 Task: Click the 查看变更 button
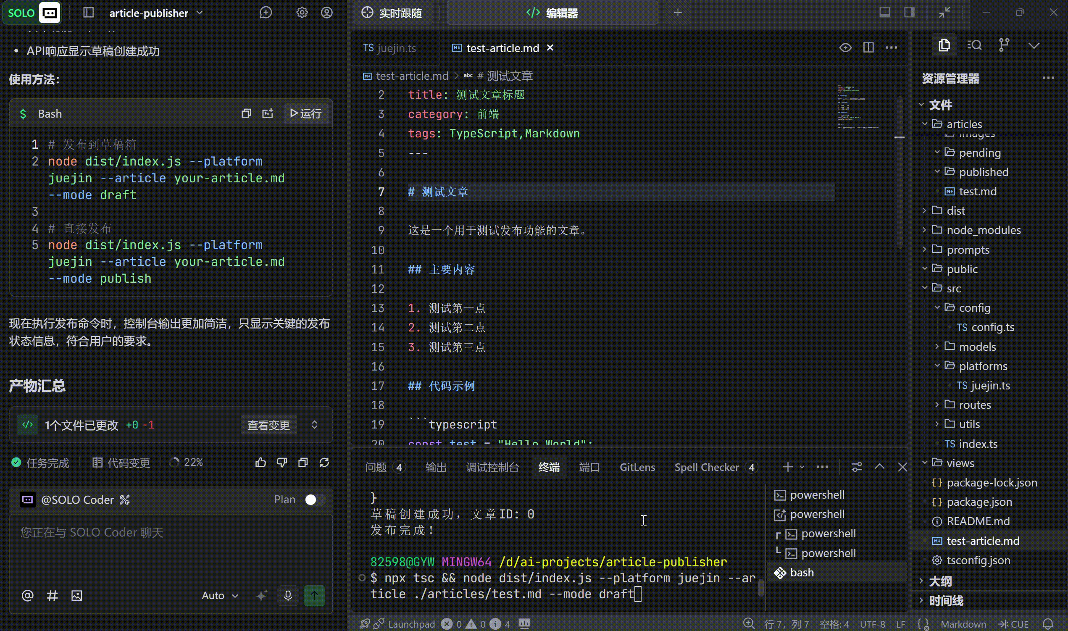click(x=268, y=425)
